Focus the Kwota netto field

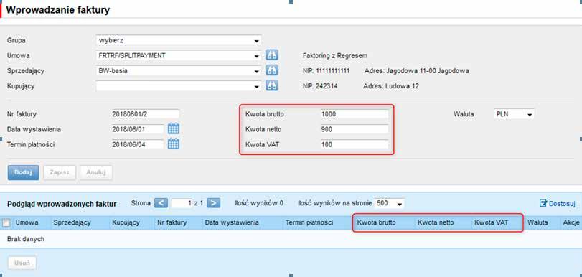pos(355,129)
